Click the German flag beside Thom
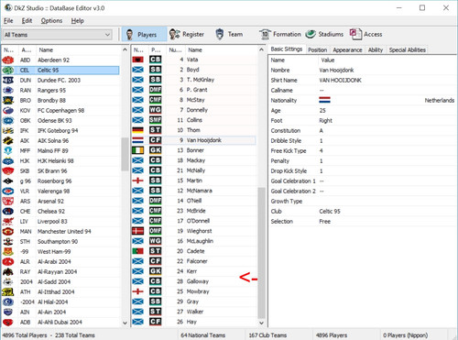The width and height of the screenshot is (458, 340). point(138,130)
